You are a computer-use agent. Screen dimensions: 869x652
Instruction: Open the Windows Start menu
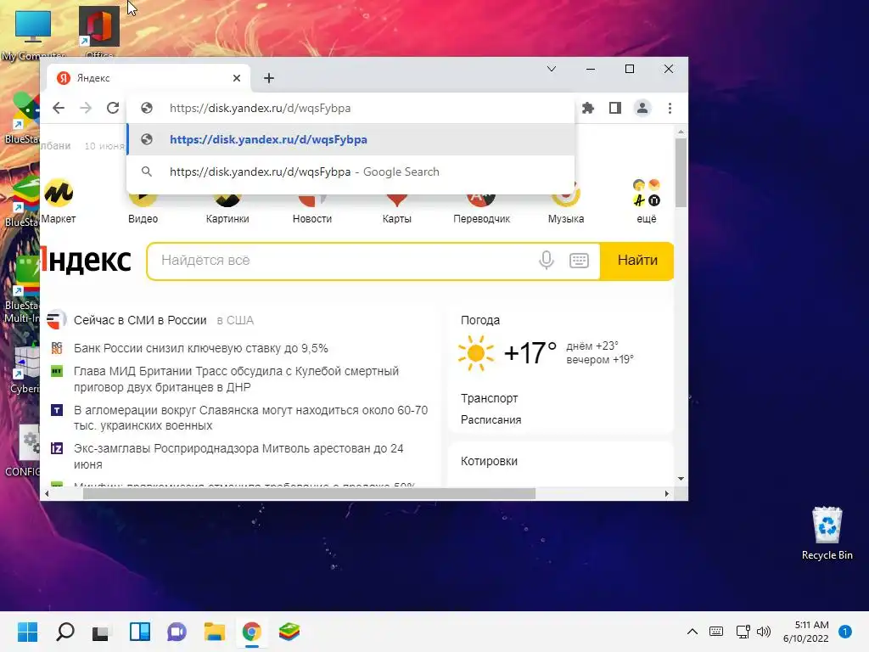[27, 632]
